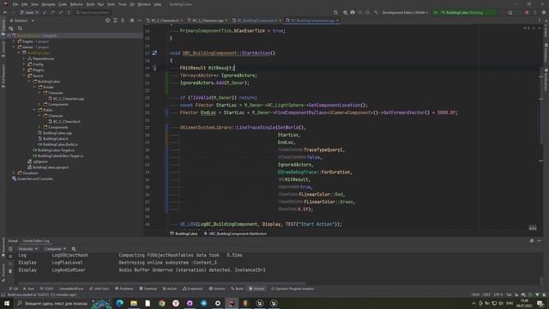Click the clear log trash icon
The height and width of the screenshot is (309, 549).
tap(10, 271)
